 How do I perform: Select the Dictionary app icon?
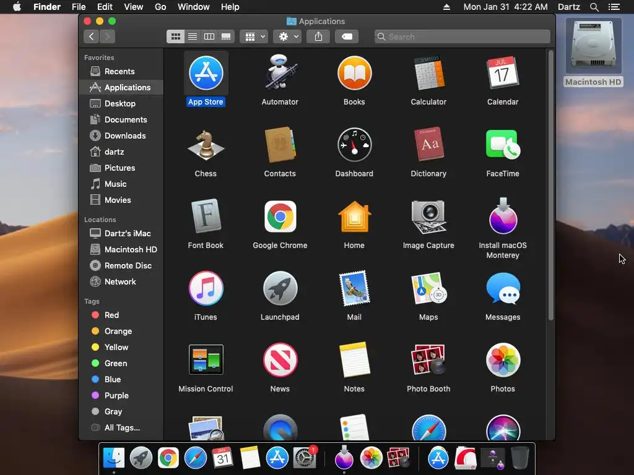click(x=428, y=145)
